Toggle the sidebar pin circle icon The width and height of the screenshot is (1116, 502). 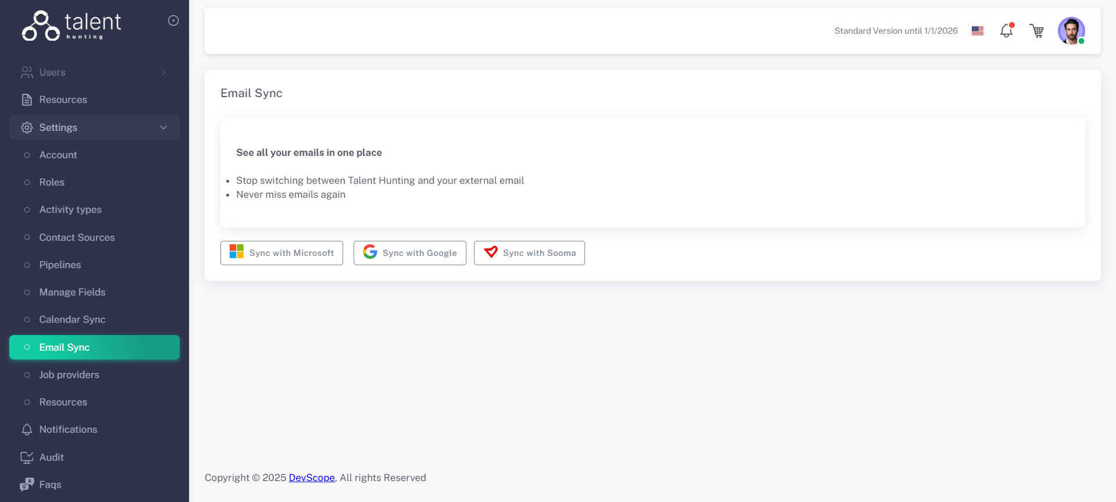[173, 21]
